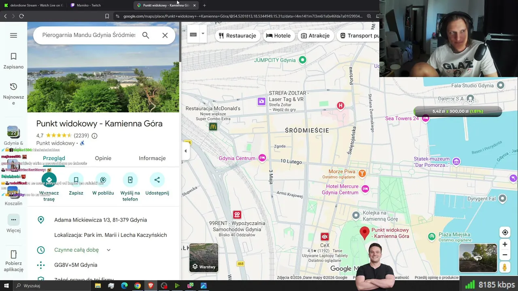Switch to delordione Stream browser tab
Image resolution: width=518 pixels, height=291 pixels.
(x=34, y=5)
